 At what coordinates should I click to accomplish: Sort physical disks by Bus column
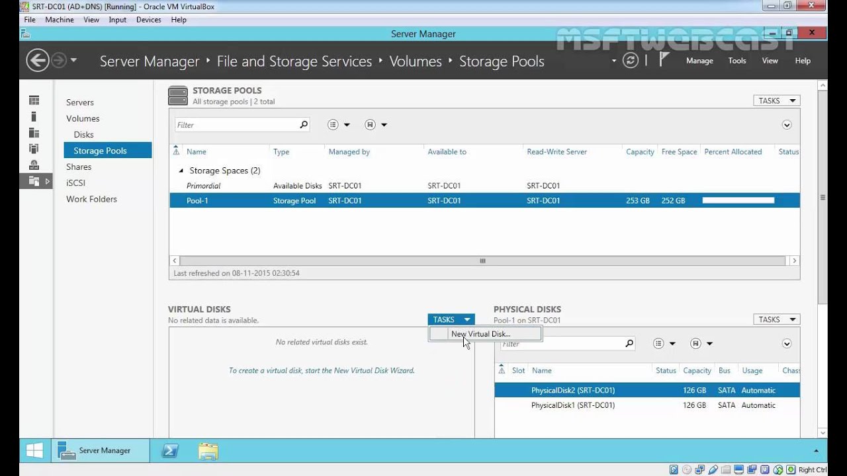point(724,371)
